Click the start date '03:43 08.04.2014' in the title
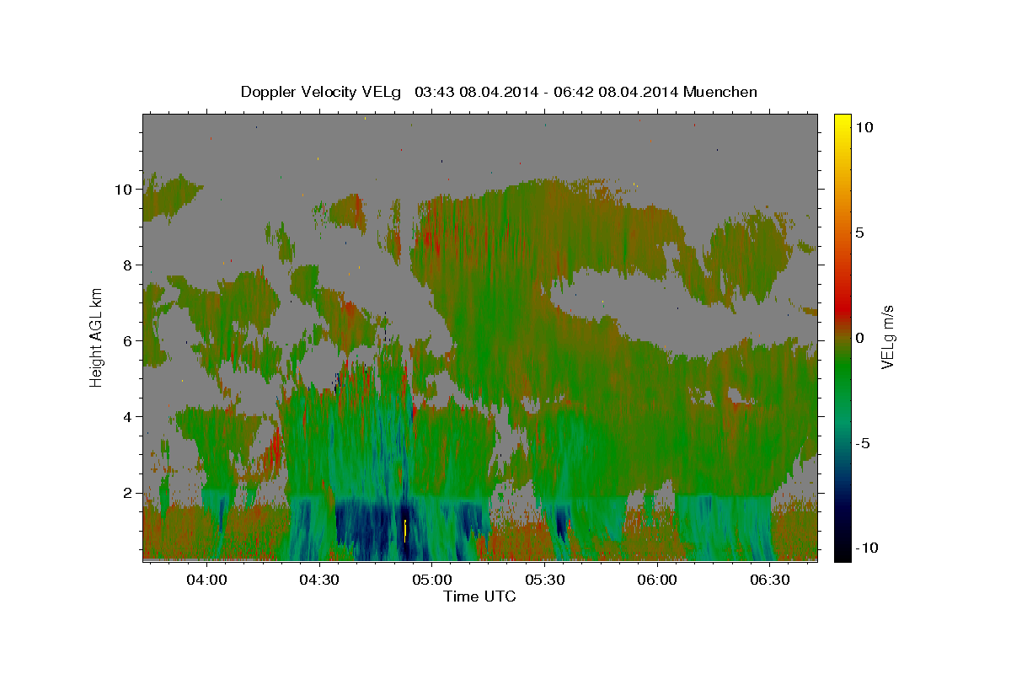The width and height of the screenshot is (1011, 674). (476, 92)
